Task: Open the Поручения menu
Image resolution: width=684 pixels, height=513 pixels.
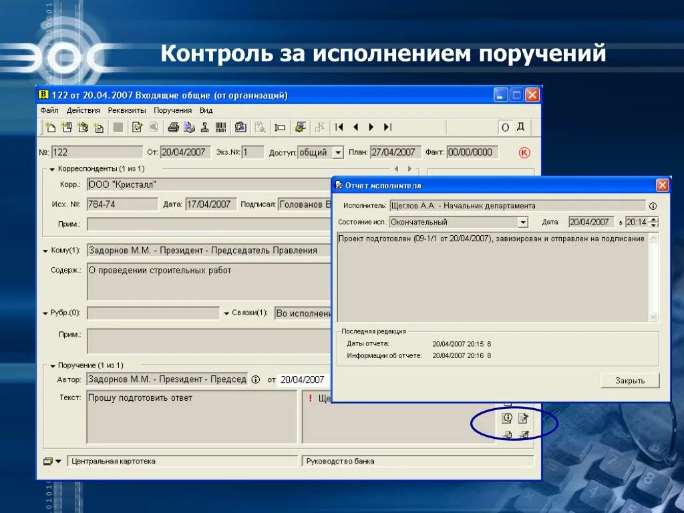Action: point(173,110)
